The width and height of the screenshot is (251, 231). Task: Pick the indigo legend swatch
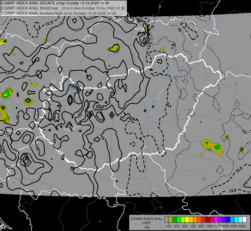click(224, 220)
